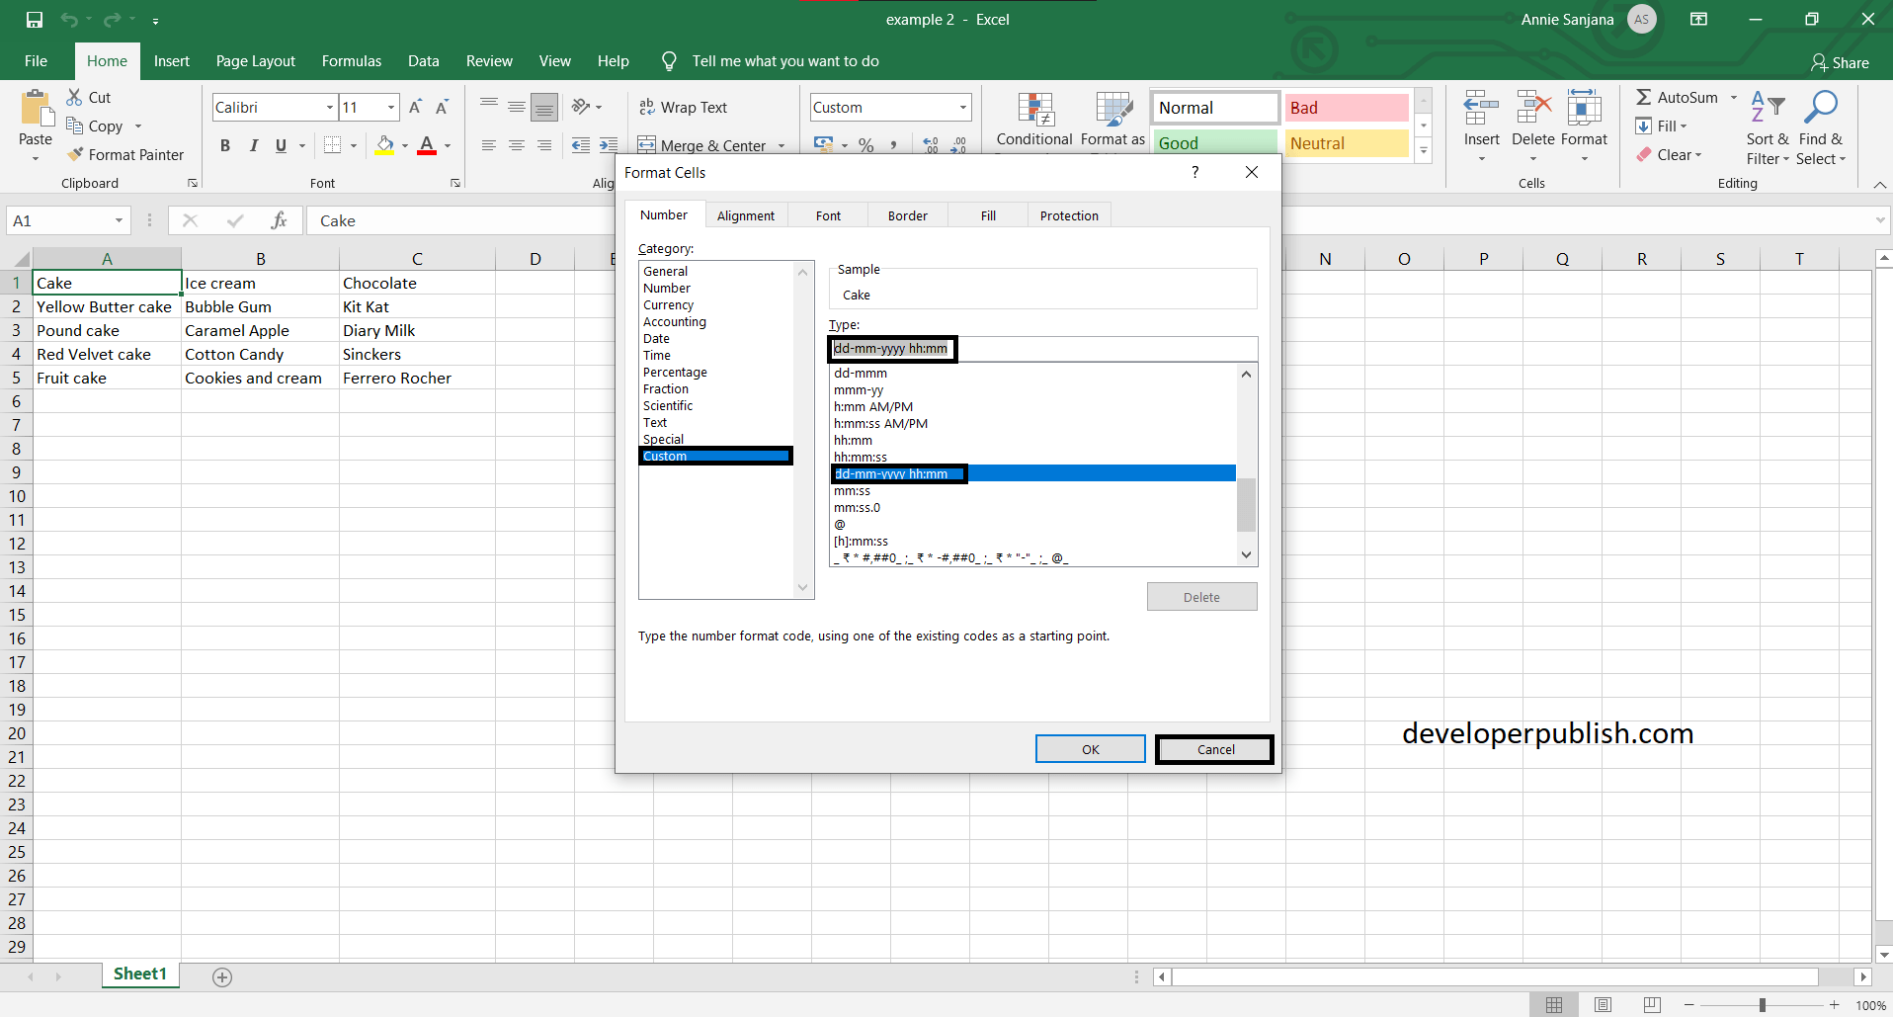Switch to Page Layout view icon
Image resolution: width=1893 pixels, height=1017 pixels.
tap(1603, 1005)
